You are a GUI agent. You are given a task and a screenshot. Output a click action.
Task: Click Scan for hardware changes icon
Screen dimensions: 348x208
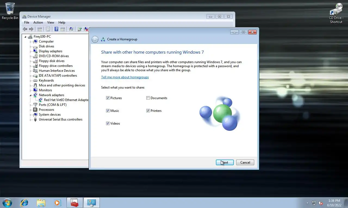pyautogui.click(x=71, y=29)
